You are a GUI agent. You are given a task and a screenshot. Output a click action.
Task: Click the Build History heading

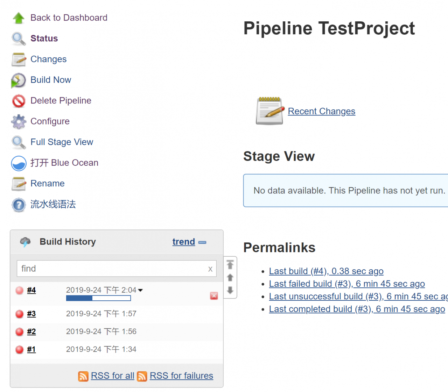(68, 242)
